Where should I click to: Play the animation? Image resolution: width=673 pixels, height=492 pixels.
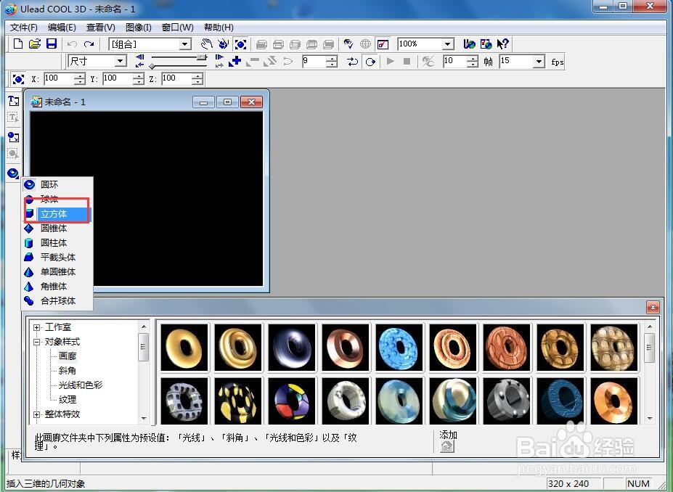click(390, 62)
